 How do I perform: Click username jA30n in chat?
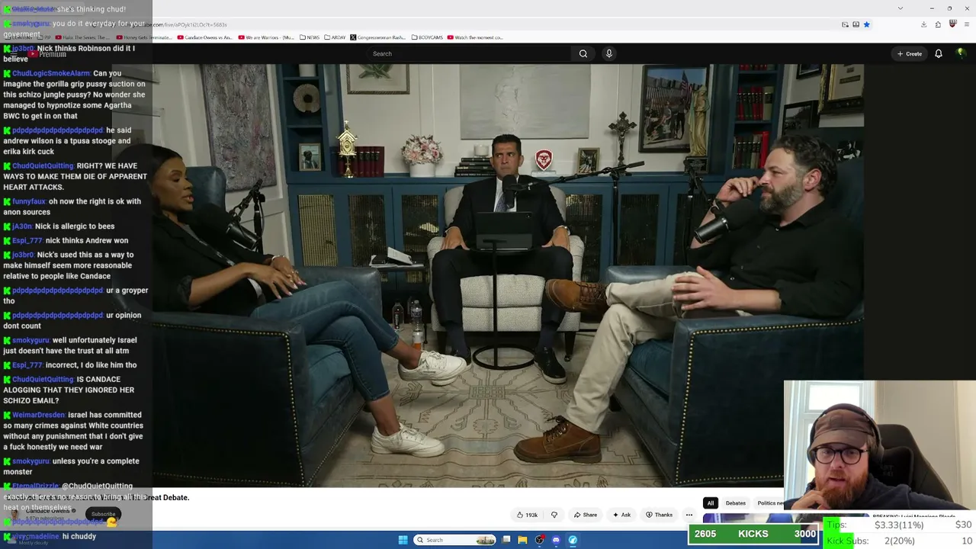(22, 226)
